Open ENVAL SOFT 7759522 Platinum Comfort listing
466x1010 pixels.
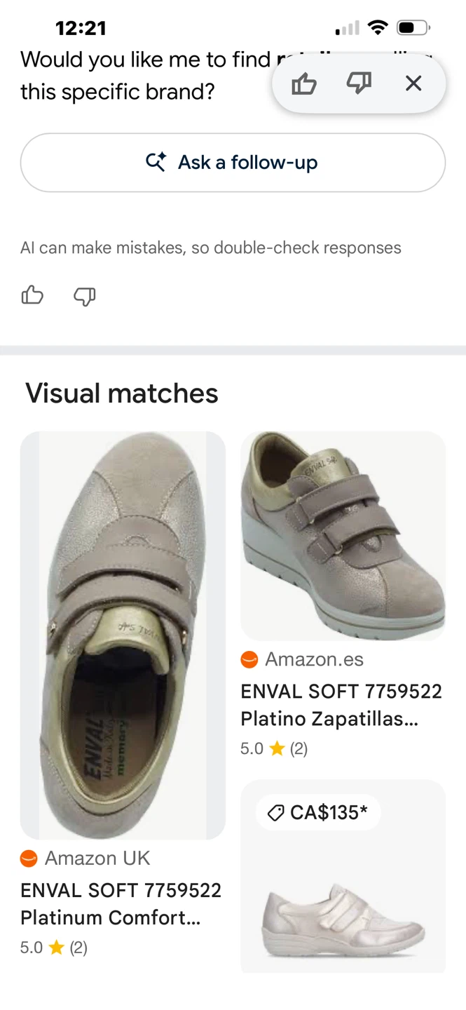(121, 903)
